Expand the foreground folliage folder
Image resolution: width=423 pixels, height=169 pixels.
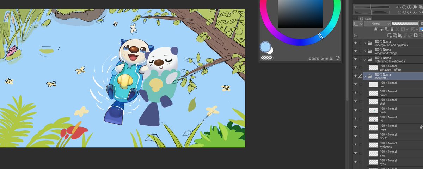(x=365, y=51)
